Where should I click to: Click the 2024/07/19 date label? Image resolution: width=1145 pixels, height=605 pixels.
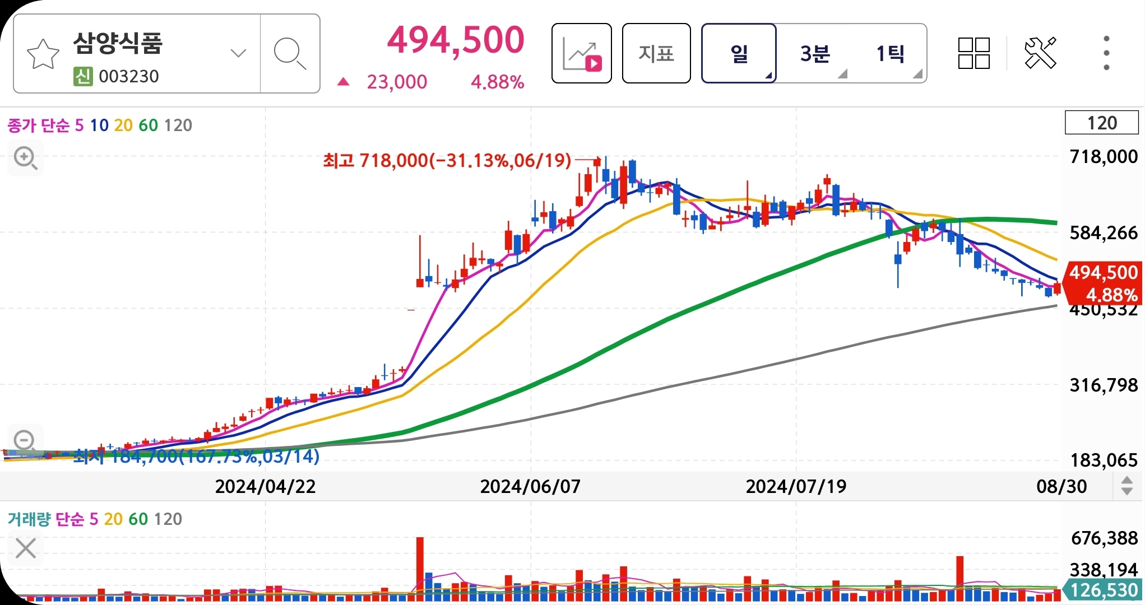[x=796, y=486]
